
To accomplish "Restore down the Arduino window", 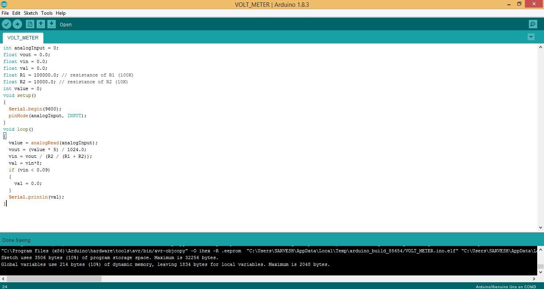I will (x=519, y=4).
